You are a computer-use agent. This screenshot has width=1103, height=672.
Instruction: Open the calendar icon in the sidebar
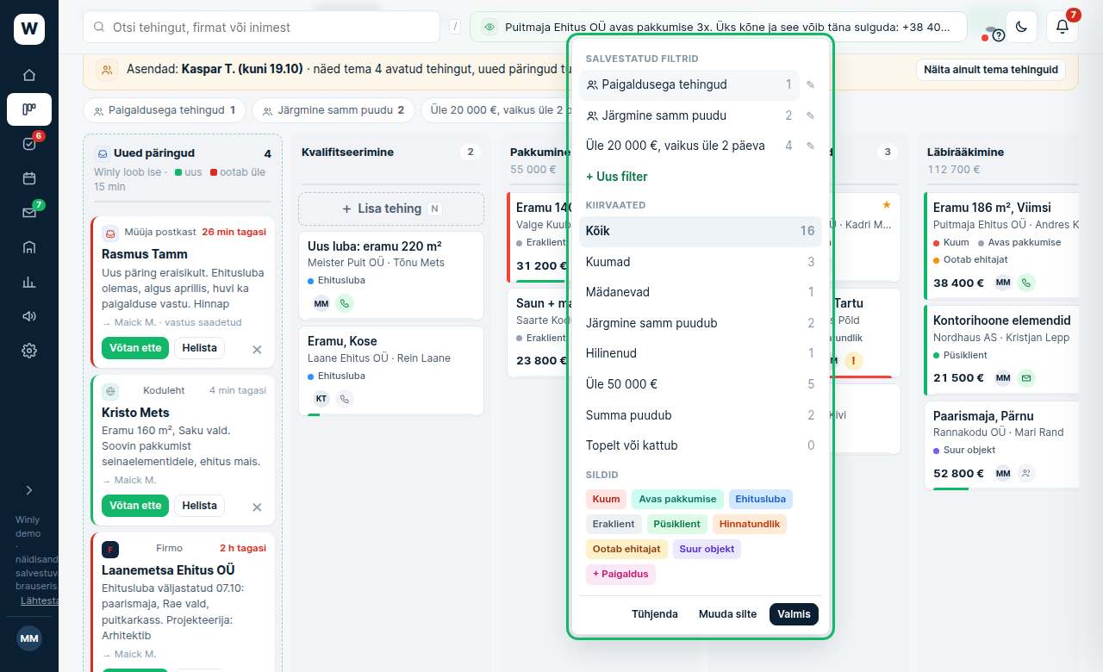pos(29,178)
